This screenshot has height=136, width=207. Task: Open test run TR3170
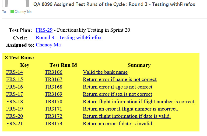coord(53,102)
